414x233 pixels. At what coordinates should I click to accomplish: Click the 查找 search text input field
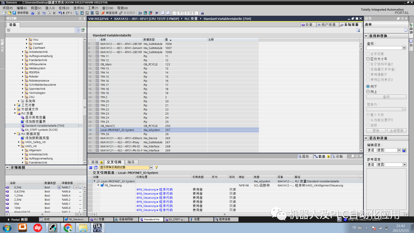[384, 48]
